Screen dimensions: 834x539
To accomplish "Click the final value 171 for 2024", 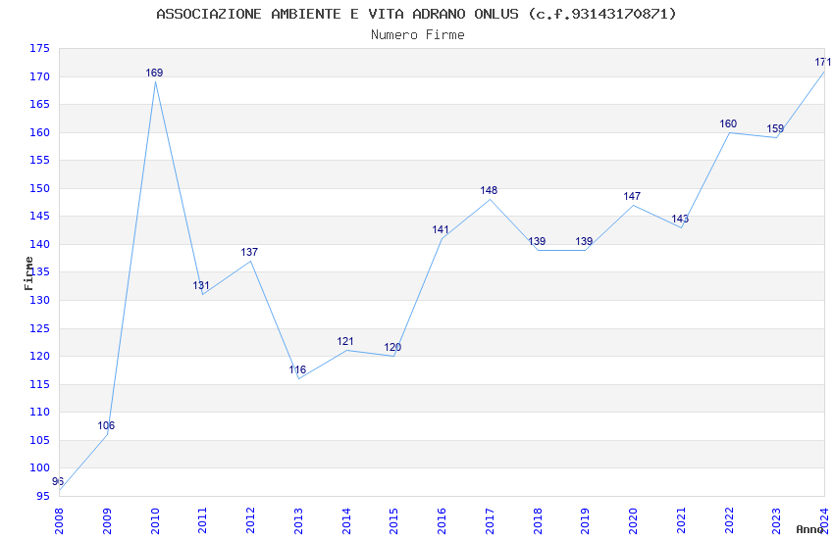I will point(823,62).
